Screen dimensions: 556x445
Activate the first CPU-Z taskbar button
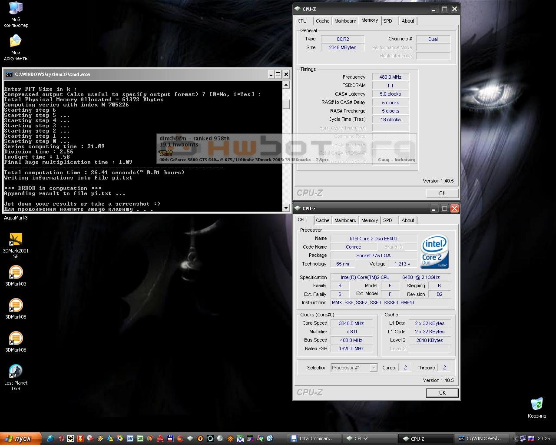[x=369, y=438]
